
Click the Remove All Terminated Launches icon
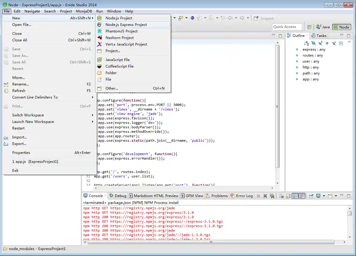(272, 196)
